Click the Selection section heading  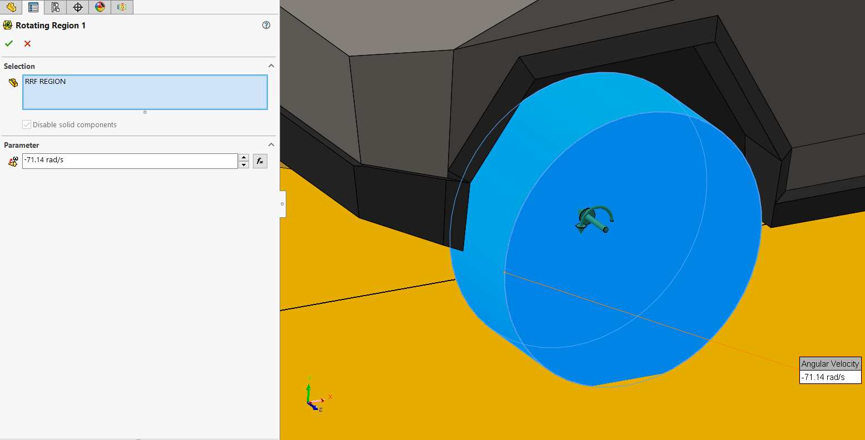[19, 66]
